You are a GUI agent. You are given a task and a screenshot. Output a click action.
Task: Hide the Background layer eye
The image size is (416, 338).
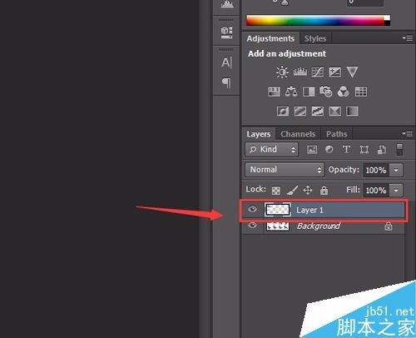(x=252, y=225)
